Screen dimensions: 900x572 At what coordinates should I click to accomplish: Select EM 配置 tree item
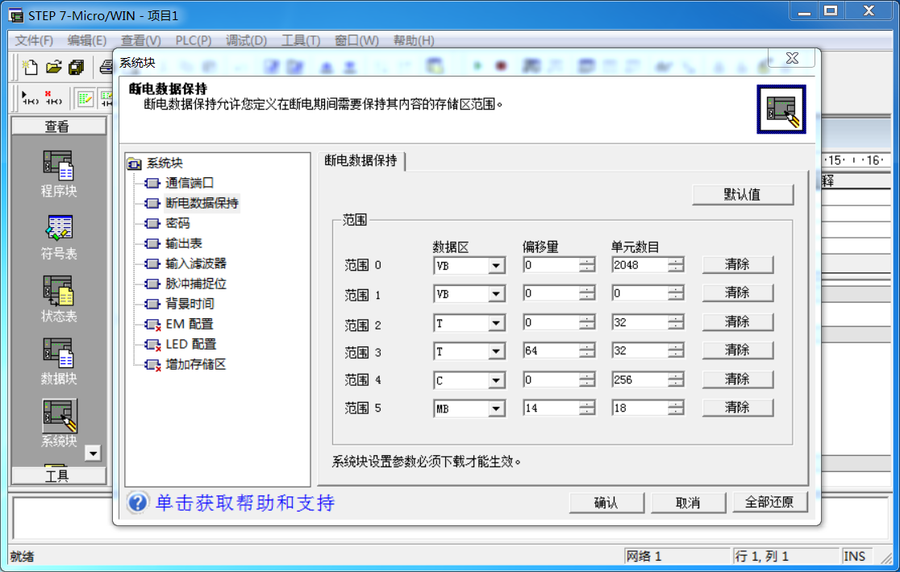pos(190,324)
